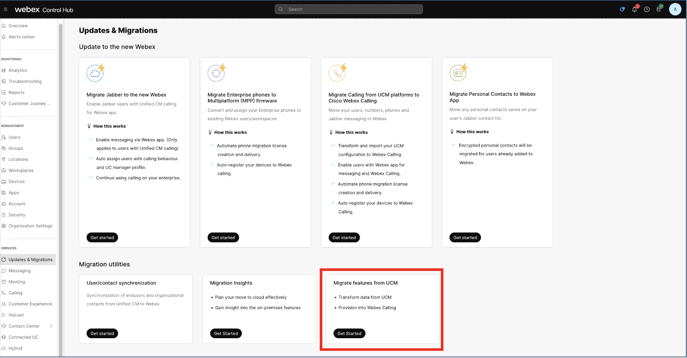Click Get Started on Migrate features from UCM
Screen dimensions: 687x358
[x=349, y=333]
